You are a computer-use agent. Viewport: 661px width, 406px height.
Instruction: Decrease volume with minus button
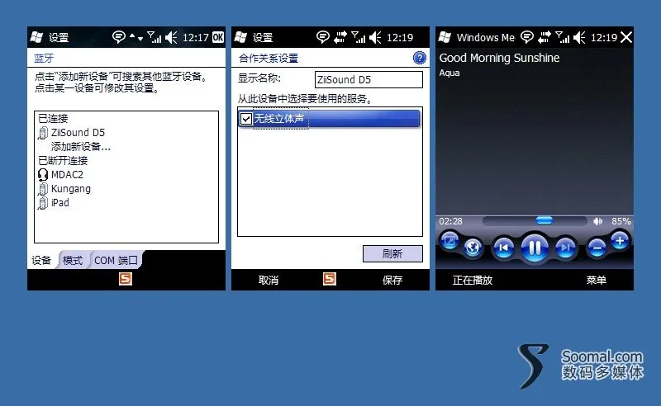[x=597, y=248]
